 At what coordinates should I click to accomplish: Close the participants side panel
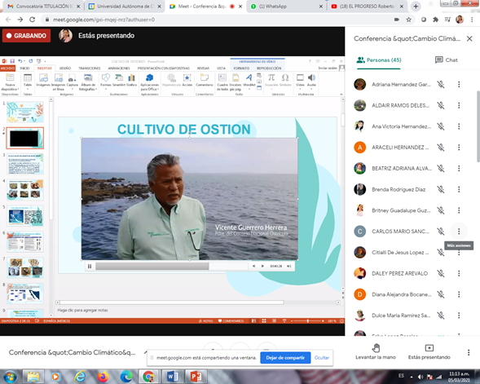coord(469,38)
